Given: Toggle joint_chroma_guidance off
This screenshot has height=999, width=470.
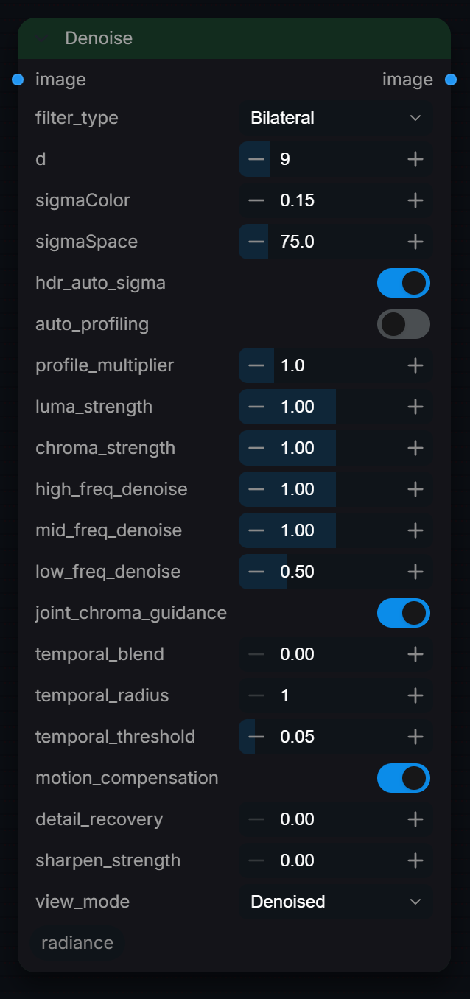Looking at the screenshot, I should pos(404,613).
